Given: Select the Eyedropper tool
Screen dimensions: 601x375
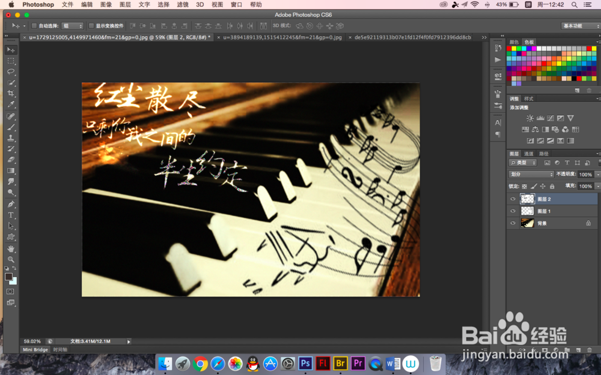Looking at the screenshot, I should pyautogui.click(x=11, y=104).
